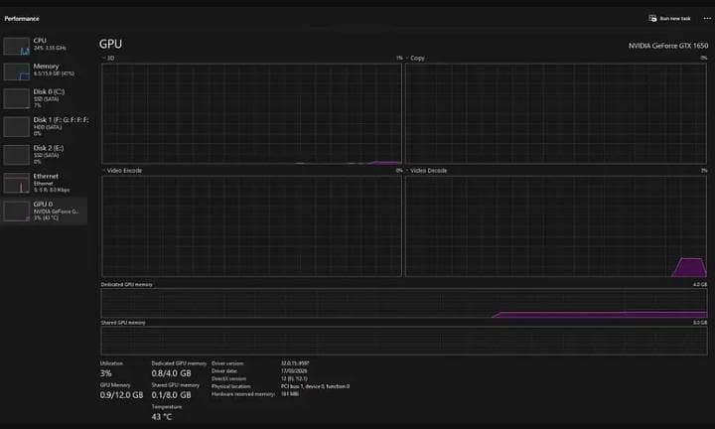The image size is (715, 429).
Task: Click the Ethernet mini graph thumbnail
Action: pos(17,183)
